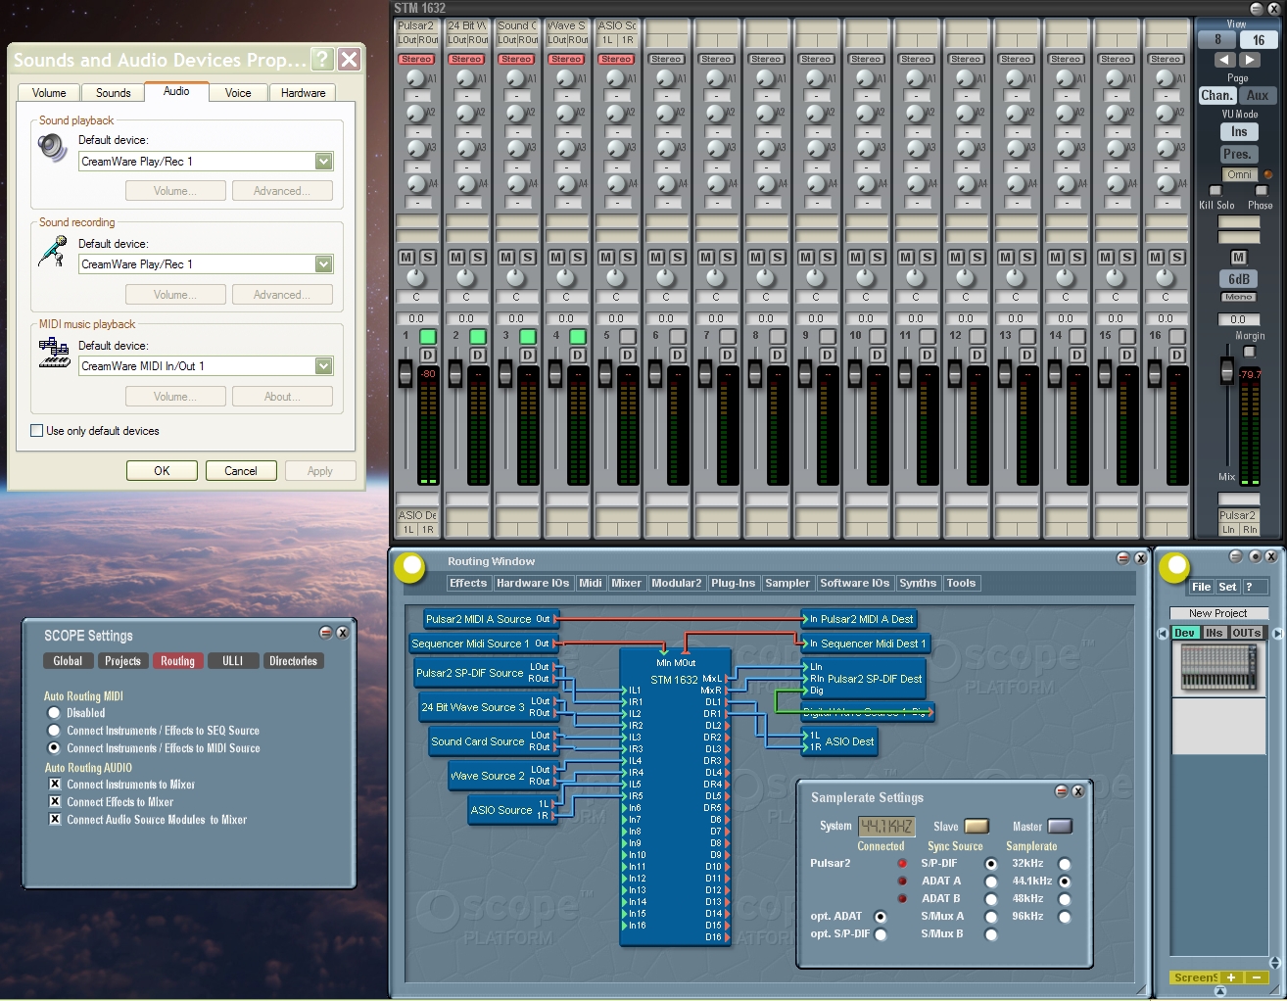Select the Pulsar2 MIDI A Source module
This screenshot has width=1287, height=1001.
pos(491,619)
